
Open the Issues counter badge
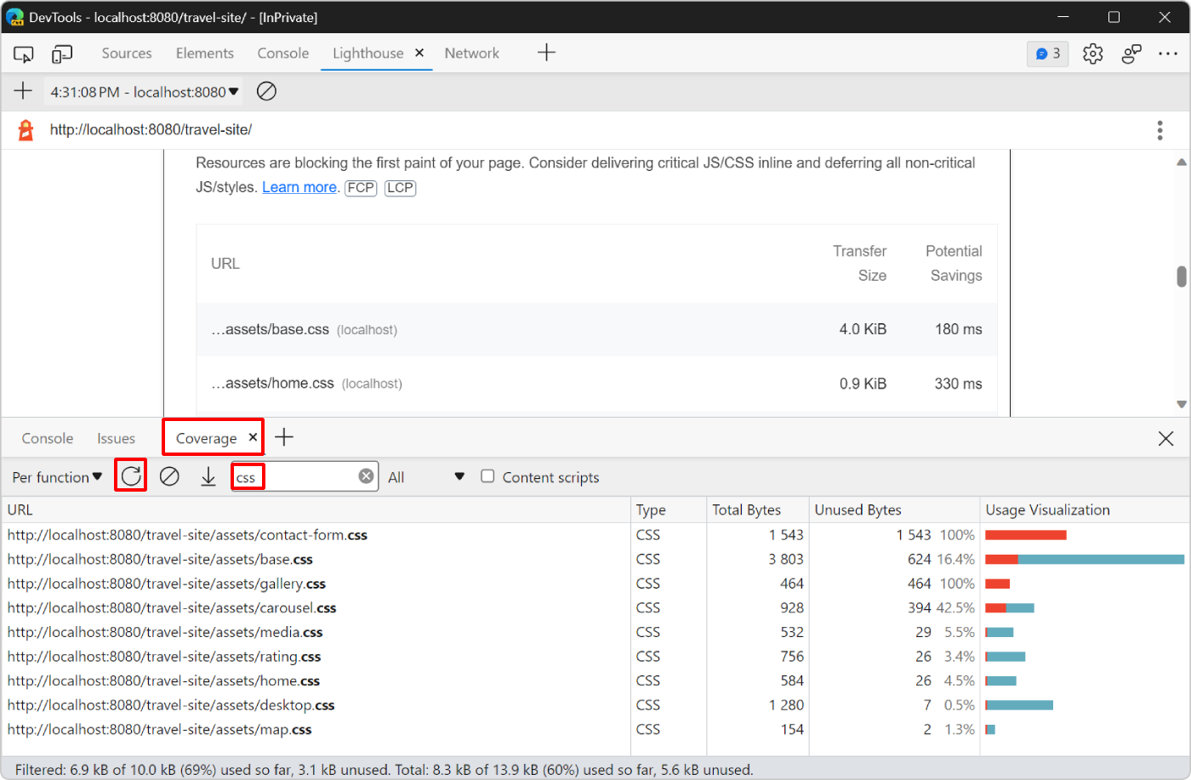click(1047, 53)
